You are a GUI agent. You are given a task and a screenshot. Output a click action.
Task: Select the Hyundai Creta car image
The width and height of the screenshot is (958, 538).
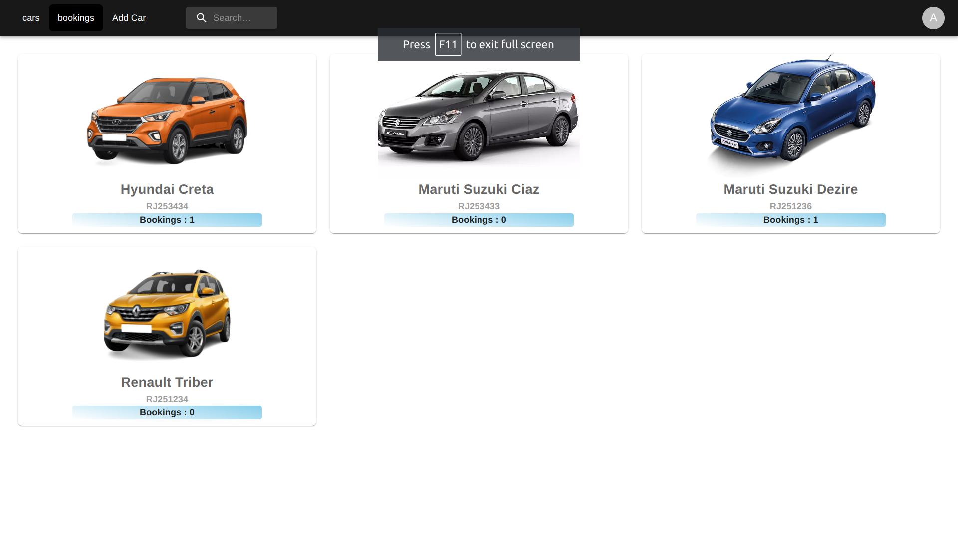(x=167, y=117)
